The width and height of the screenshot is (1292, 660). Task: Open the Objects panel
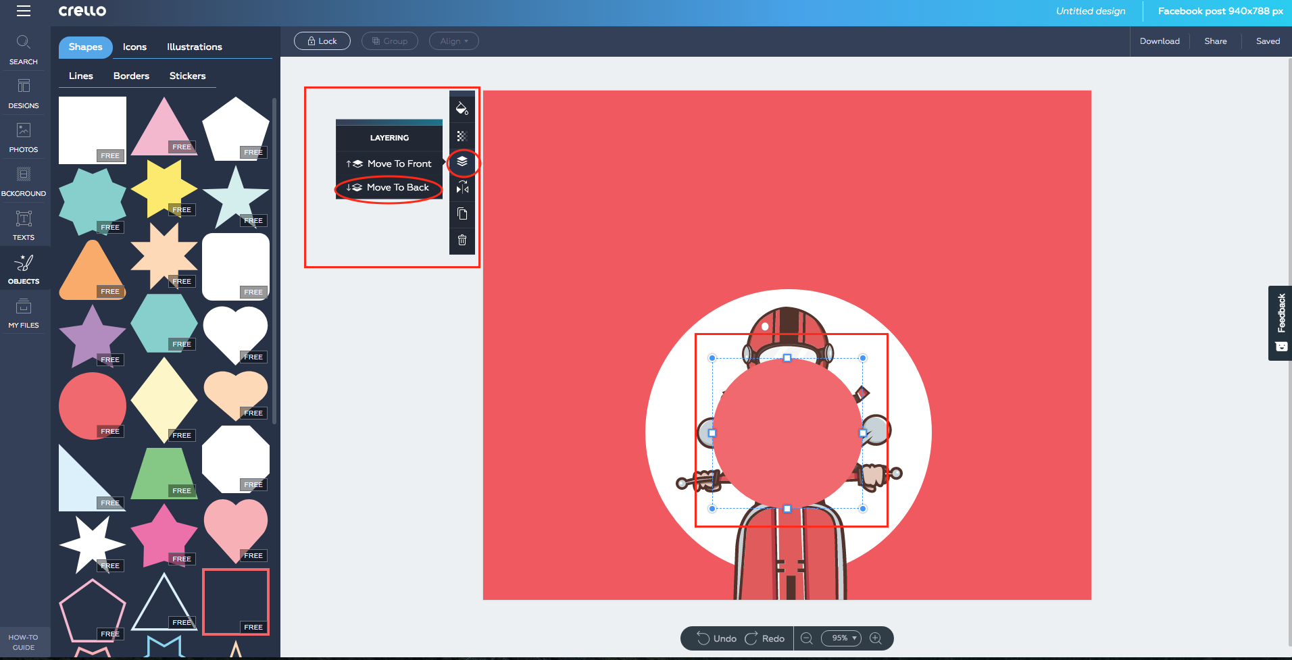click(x=24, y=270)
